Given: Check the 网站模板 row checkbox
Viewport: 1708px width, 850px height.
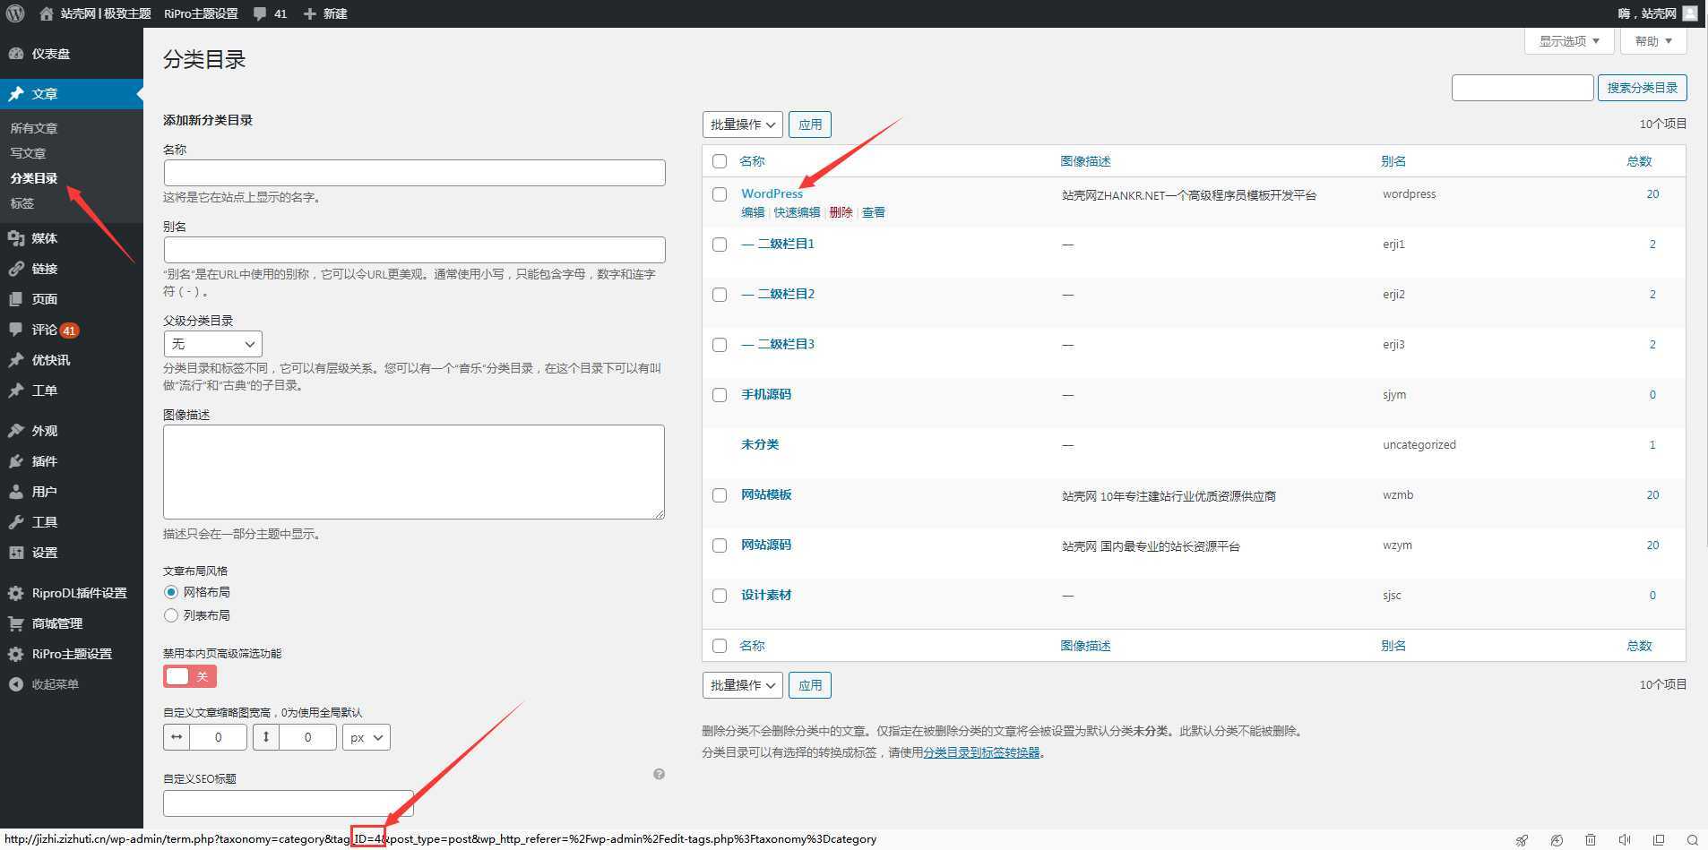Looking at the screenshot, I should (720, 495).
